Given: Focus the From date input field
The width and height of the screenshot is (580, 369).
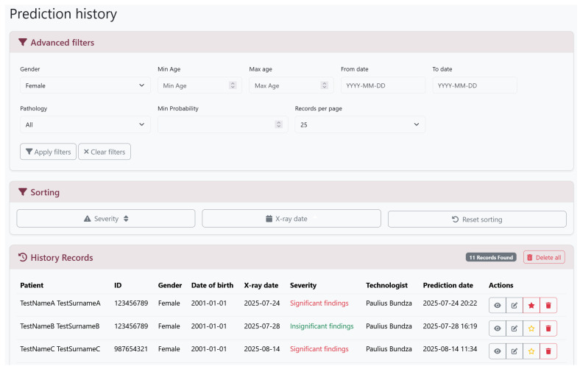Looking at the screenshot, I should pos(383,85).
